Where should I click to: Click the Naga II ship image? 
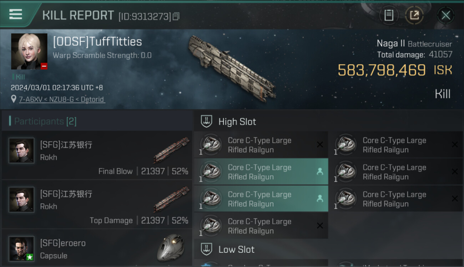[232, 68]
